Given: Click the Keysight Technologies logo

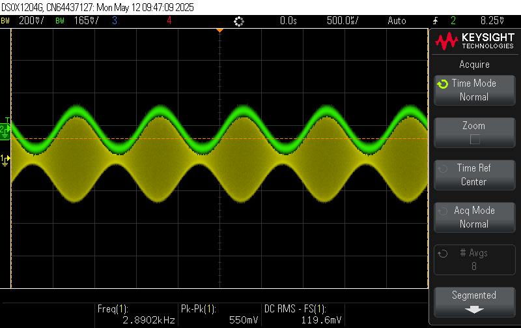Looking at the screenshot, I should tap(475, 42).
